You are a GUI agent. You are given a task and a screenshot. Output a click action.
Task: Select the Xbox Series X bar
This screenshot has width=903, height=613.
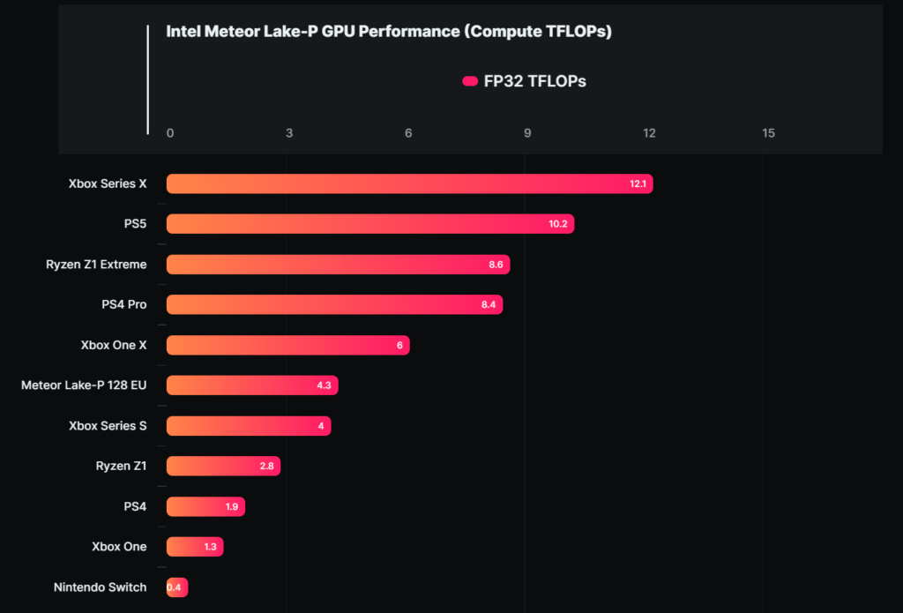[x=409, y=183]
